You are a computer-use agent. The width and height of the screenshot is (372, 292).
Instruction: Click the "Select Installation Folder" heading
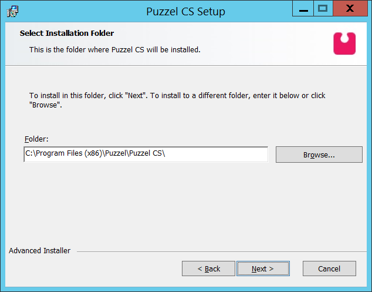tap(67, 33)
